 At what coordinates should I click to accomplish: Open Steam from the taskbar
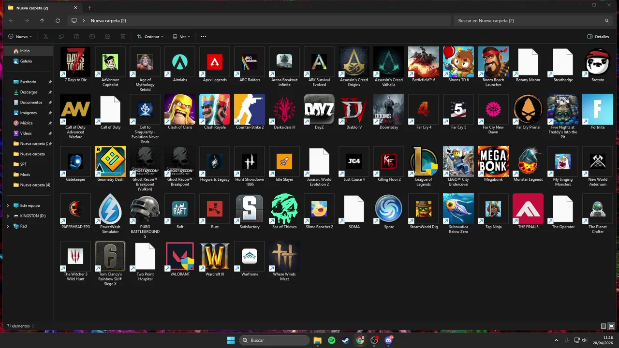pyautogui.click(x=346, y=340)
